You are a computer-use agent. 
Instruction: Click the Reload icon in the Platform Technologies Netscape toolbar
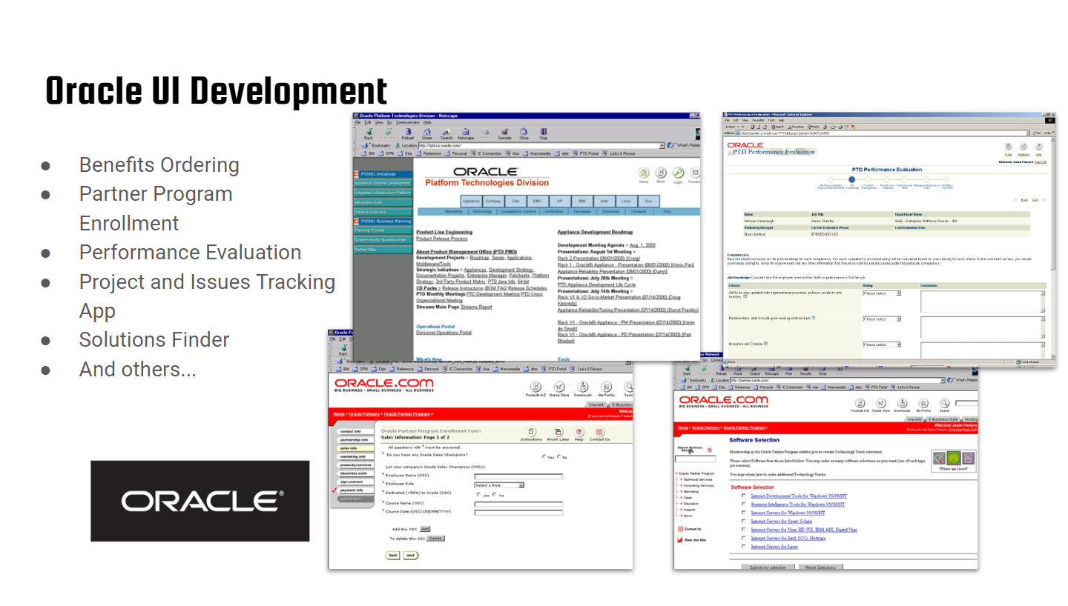pos(407,133)
